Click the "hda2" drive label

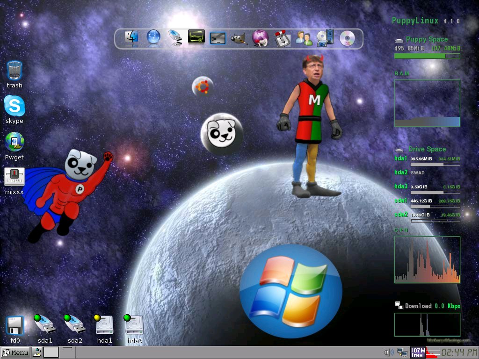click(x=401, y=172)
